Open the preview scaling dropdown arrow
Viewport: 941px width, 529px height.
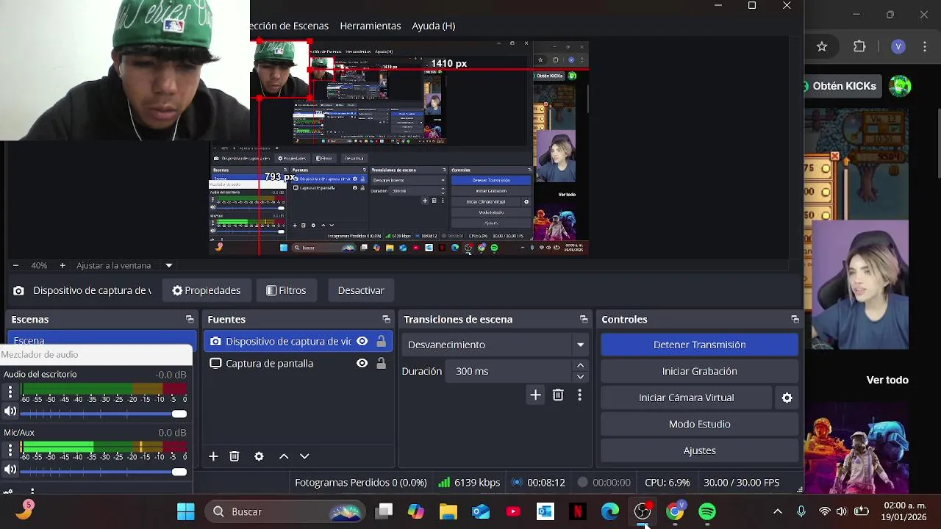[x=168, y=265]
